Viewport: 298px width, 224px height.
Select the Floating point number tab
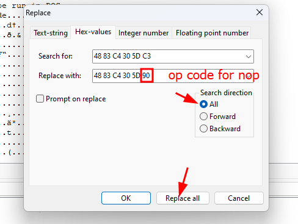click(212, 33)
